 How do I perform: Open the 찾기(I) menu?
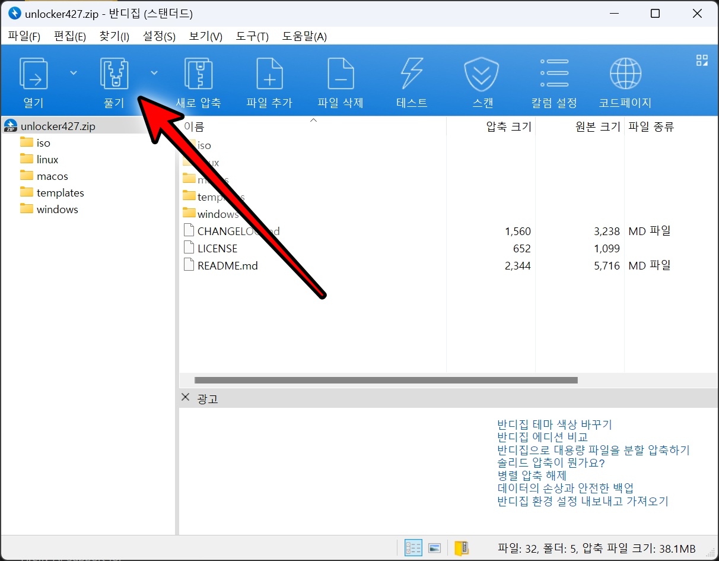click(x=114, y=36)
